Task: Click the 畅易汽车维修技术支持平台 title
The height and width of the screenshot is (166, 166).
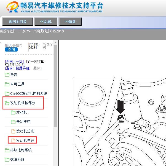Action: (61, 6)
